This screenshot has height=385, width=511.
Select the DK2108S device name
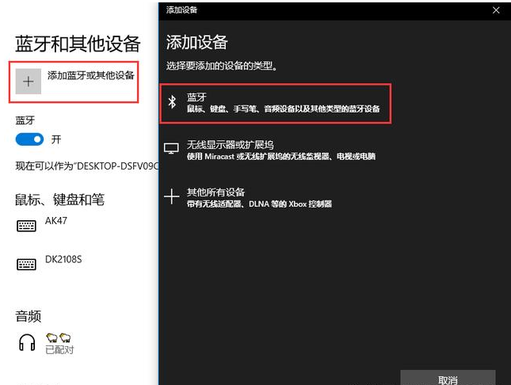[x=63, y=259]
